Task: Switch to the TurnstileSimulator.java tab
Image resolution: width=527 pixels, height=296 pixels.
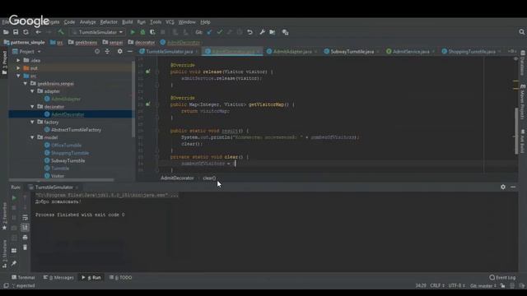Action: 169,52
